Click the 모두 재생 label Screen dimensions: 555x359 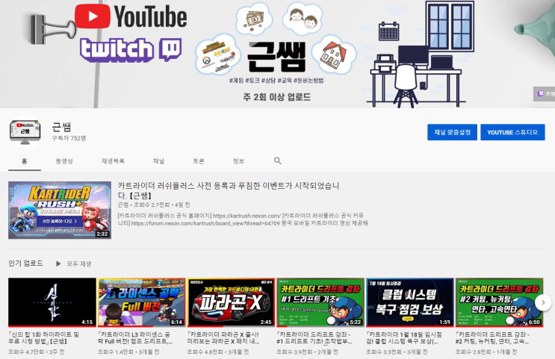[x=79, y=264]
